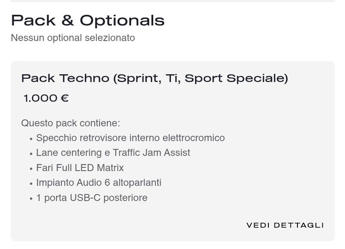345x249 pixels.
Task: Click the 'Questo pack contiene:' label
Action: pos(70,123)
